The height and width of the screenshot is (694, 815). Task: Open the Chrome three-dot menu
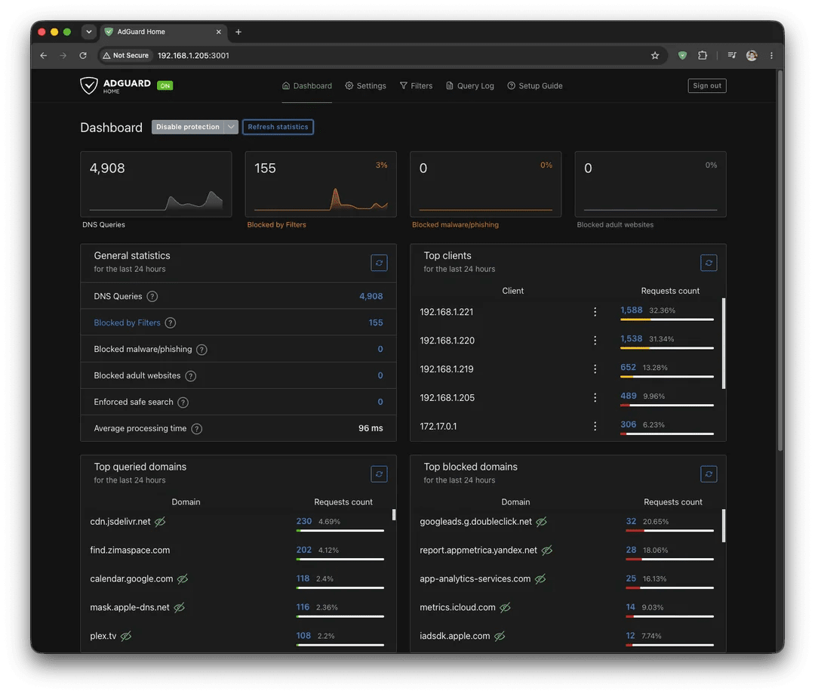pos(771,56)
